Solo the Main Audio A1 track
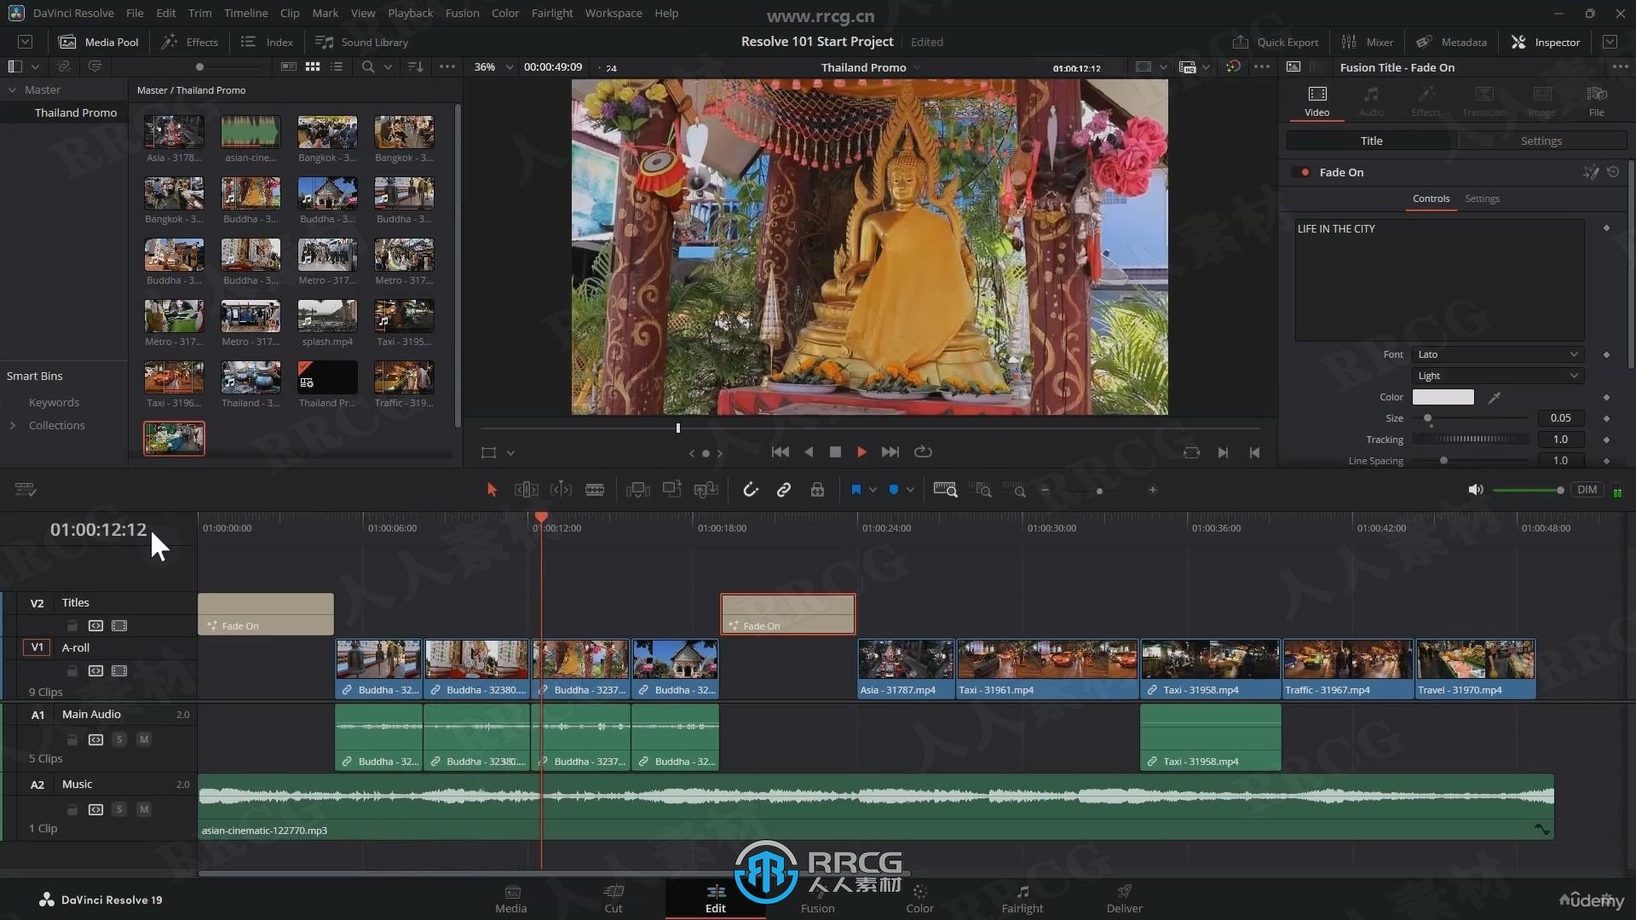The image size is (1636, 920). (x=119, y=739)
